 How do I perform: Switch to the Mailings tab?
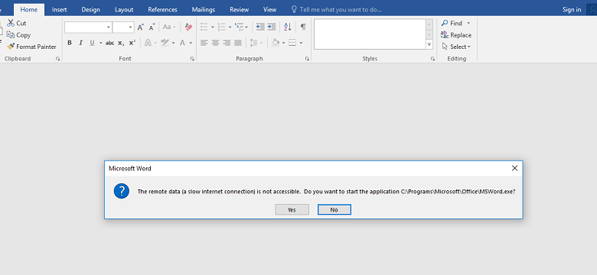point(204,9)
